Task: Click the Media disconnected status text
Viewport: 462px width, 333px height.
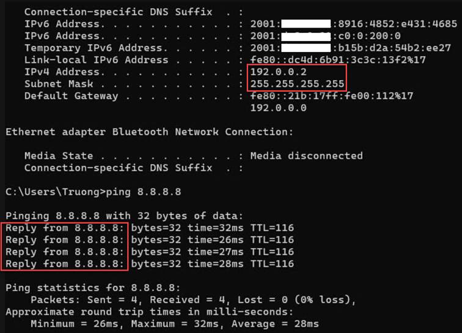Action: pos(306,156)
